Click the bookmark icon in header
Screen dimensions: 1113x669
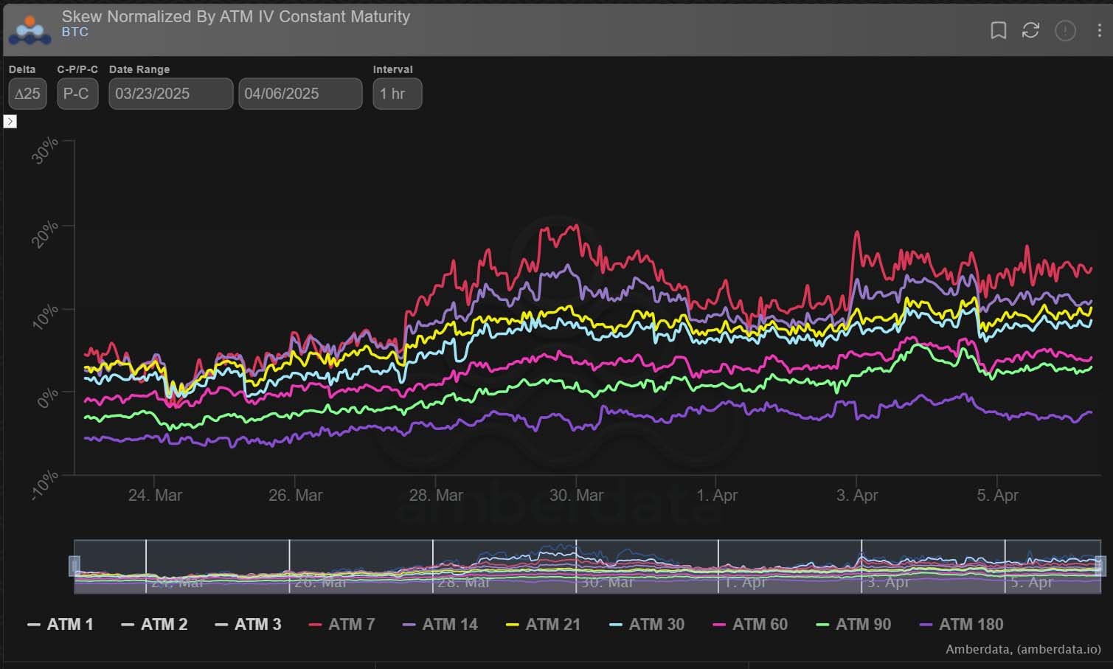(998, 30)
